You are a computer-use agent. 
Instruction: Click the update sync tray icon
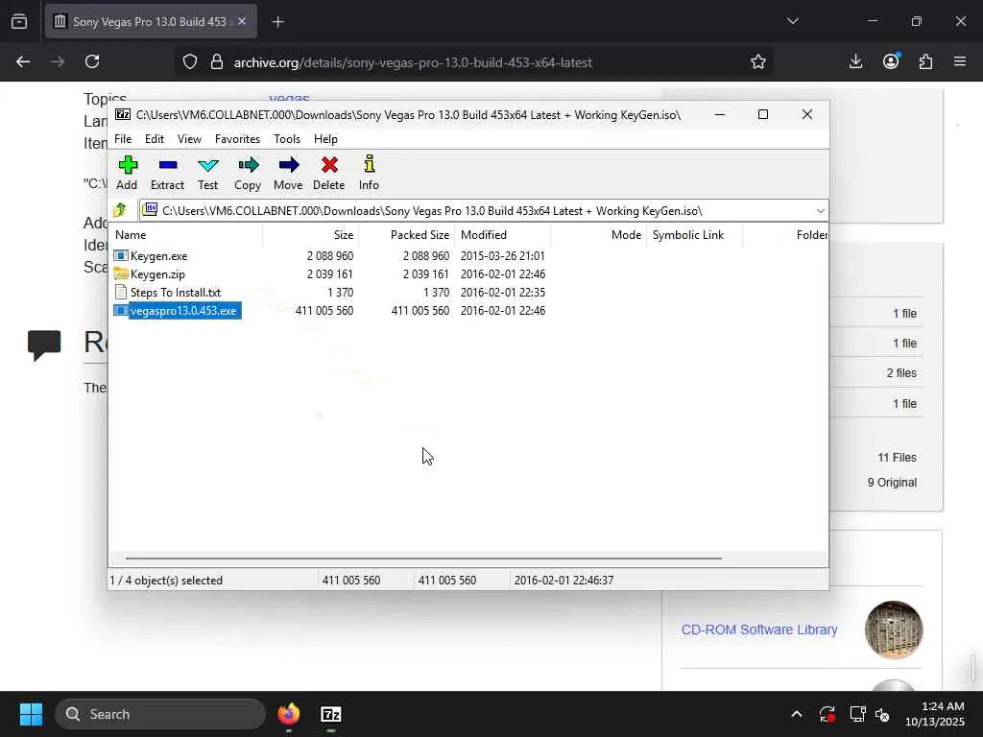827,714
